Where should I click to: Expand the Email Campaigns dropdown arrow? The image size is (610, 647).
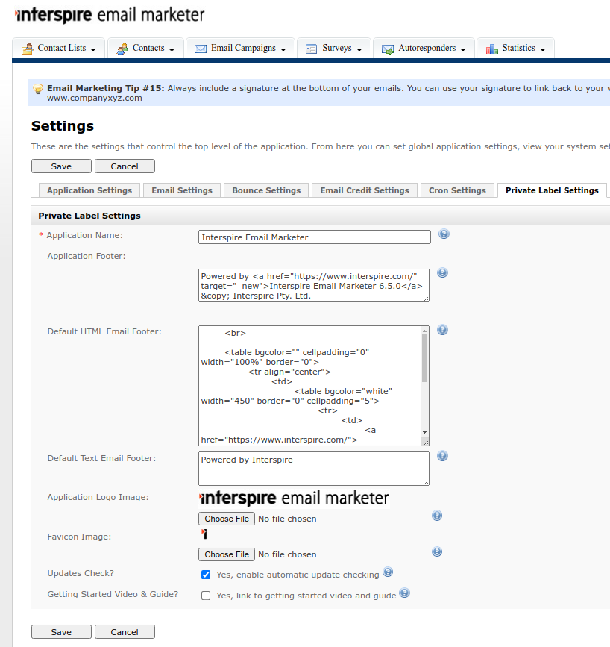283,49
